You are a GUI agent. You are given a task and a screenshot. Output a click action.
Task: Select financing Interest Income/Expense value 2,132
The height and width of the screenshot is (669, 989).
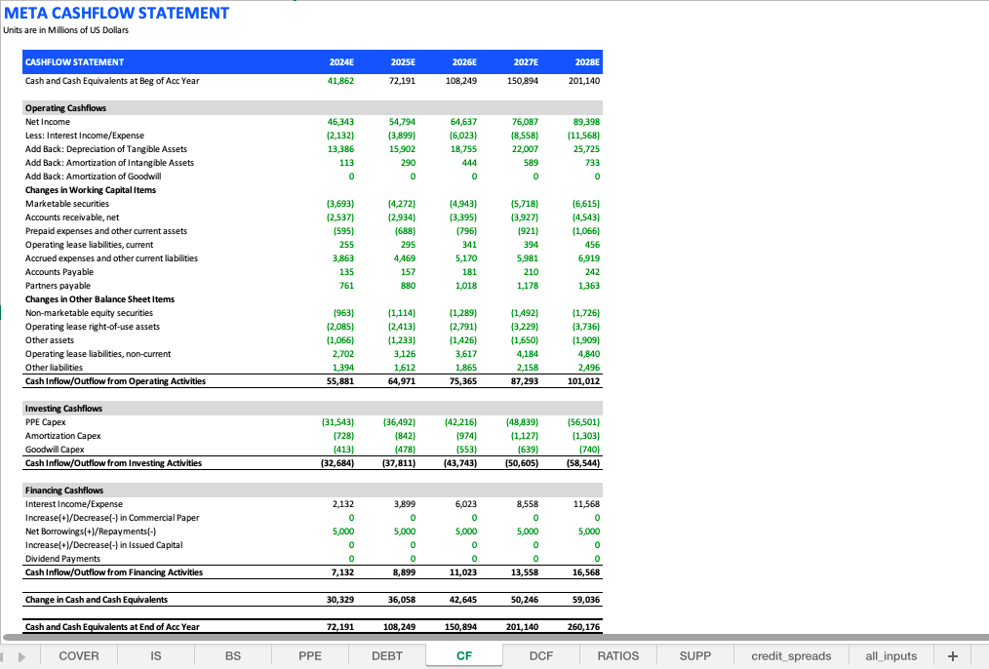343,504
